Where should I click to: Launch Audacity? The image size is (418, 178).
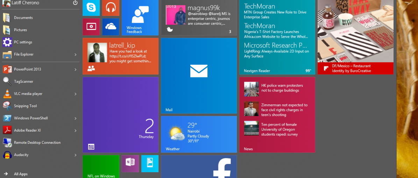point(41,155)
